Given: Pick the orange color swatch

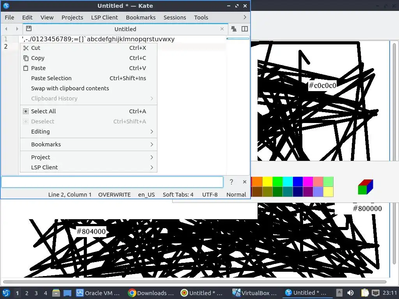Looking at the screenshot, I should coord(257,182).
